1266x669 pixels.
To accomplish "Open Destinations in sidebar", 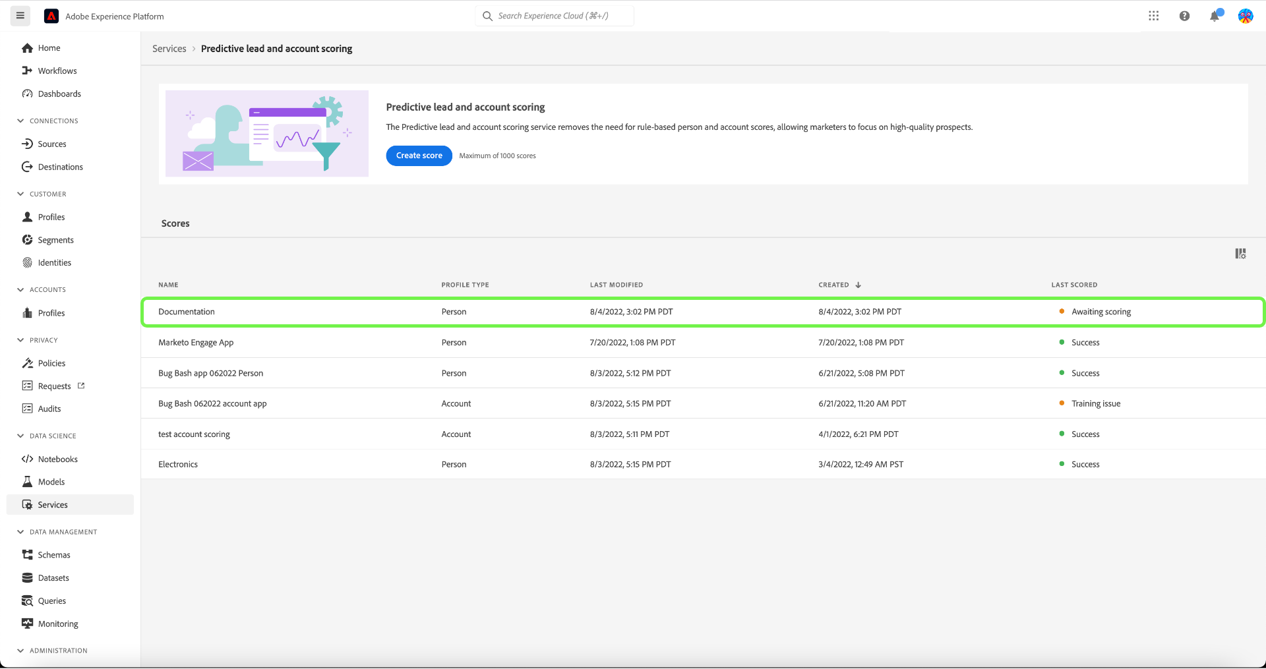I will coord(61,167).
